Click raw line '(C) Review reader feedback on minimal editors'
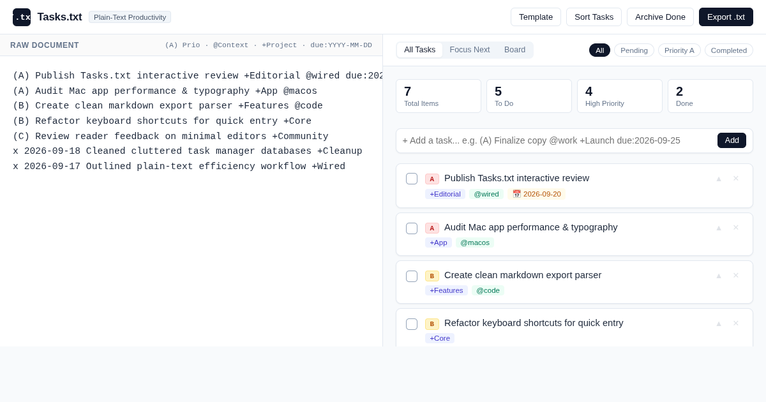The image size is (766, 402). point(170,137)
